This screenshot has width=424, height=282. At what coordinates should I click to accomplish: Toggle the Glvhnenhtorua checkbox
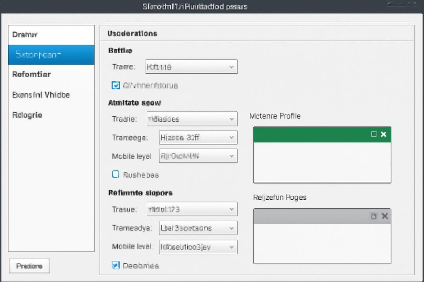pyautogui.click(x=116, y=85)
